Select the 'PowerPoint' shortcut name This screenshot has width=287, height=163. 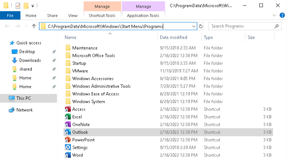click(84, 140)
